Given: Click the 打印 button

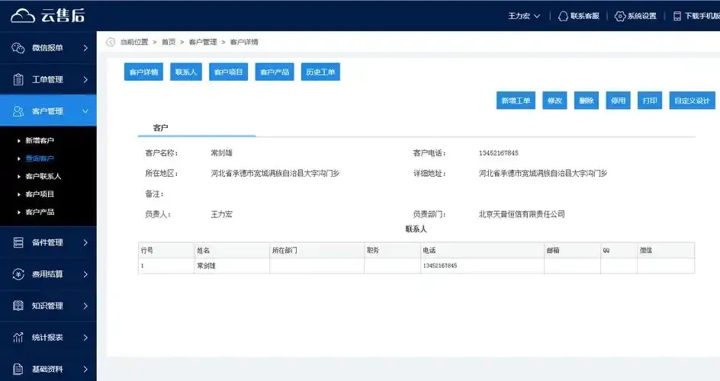Looking at the screenshot, I should (650, 101).
